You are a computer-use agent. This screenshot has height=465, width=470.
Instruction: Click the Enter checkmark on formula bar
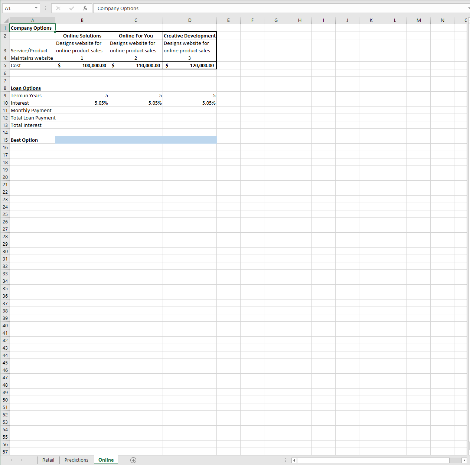(72, 8)
